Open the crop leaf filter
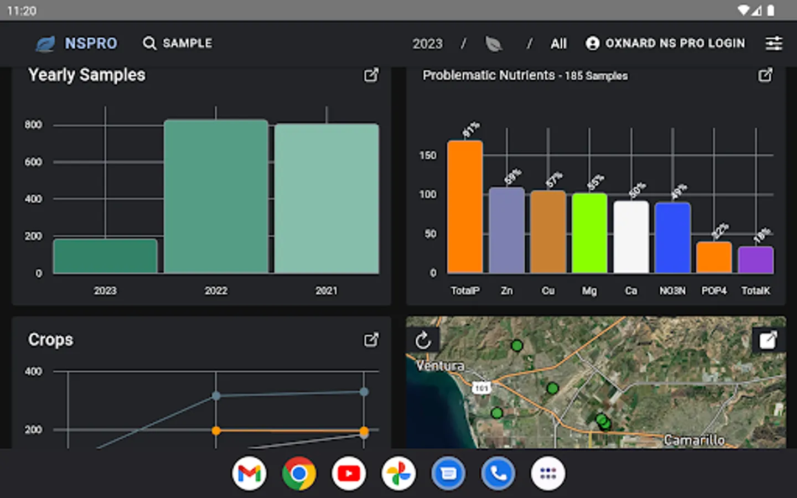The height and width of the screenshot is (498, 797). [x=493, y=44]
